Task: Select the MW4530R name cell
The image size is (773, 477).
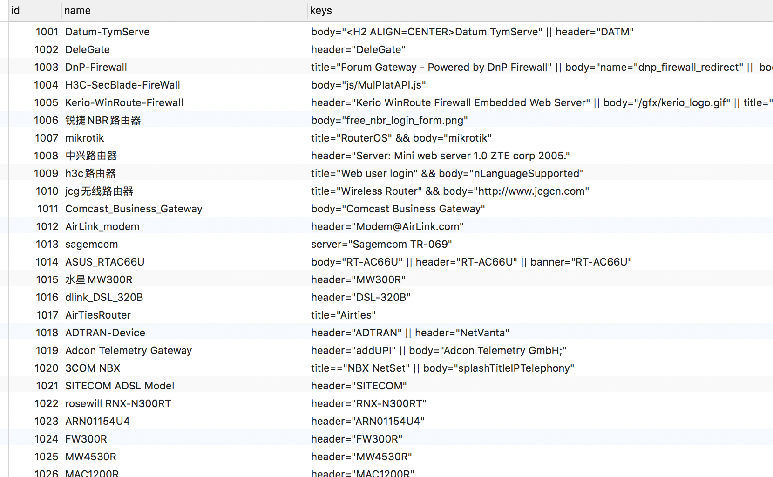Action: [185, 457]
